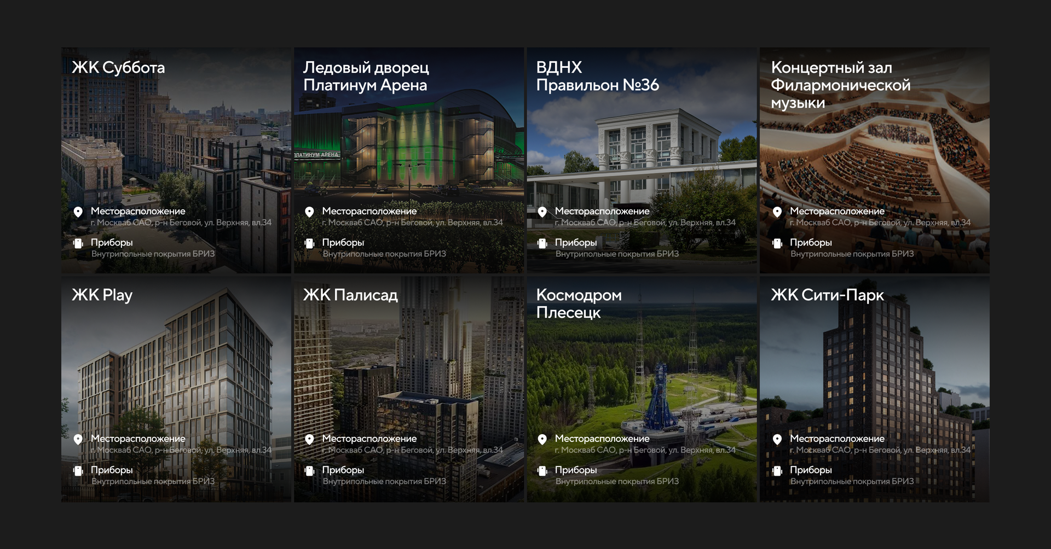The width and height of the screenshot is (1051, 549).
Task: Click the location pin icon in ЖК Суббота card
Action: point(78,212)
